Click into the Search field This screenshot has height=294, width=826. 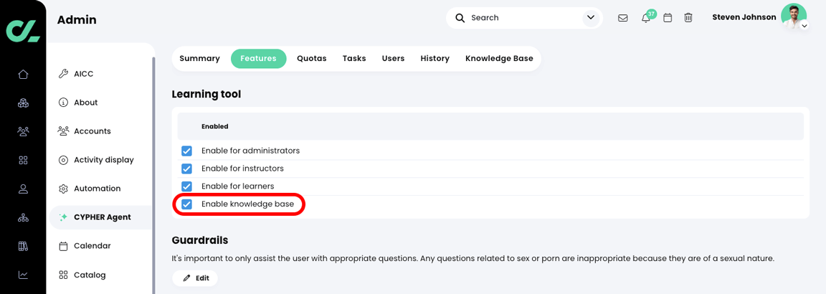click(523, 18)
